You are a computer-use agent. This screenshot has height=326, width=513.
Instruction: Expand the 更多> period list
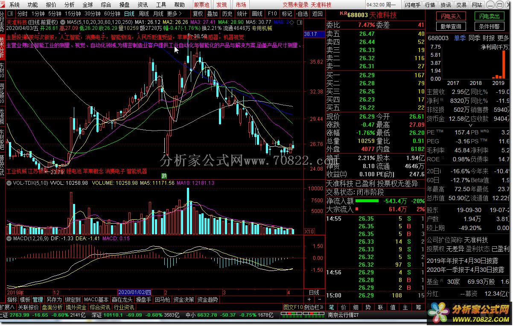[174, 14]
